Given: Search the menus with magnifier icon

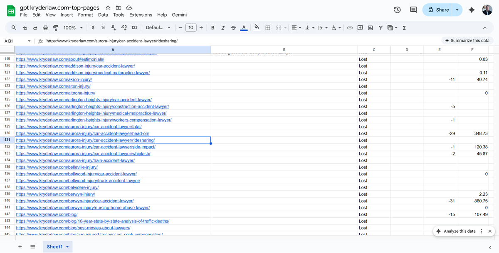Looking at the screenshot, I should coord(14,28).
